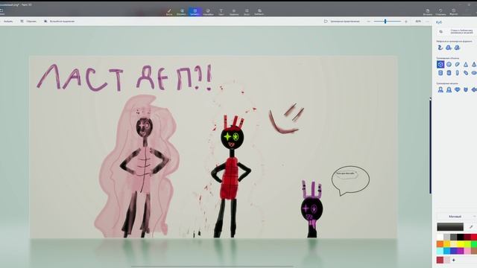
Task: Choose the pink palette swatch
Action: pyautogui.click(x=467, y=251)
